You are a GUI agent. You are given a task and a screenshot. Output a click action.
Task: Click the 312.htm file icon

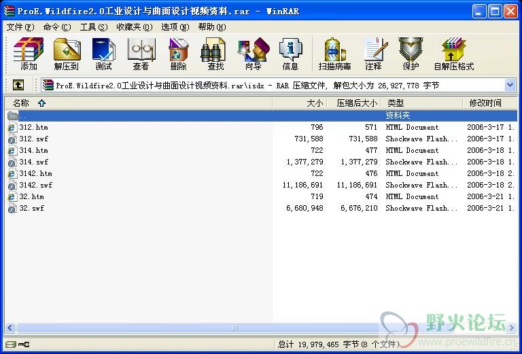pos(12,128)
